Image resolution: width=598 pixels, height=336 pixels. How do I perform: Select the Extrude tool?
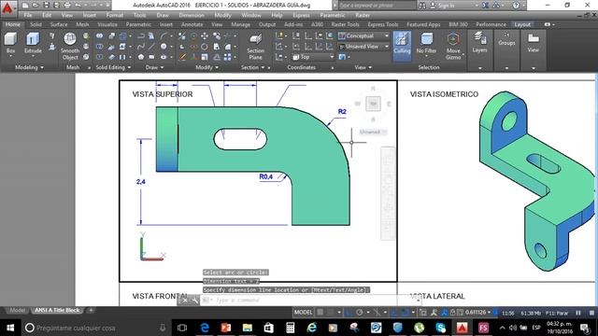[x=33, y=43]
